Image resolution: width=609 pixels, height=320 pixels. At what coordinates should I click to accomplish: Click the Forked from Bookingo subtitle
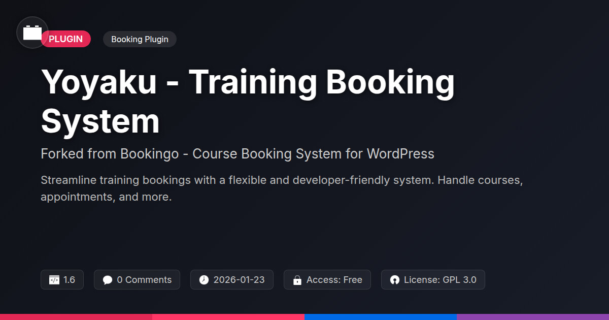point(237,153)
